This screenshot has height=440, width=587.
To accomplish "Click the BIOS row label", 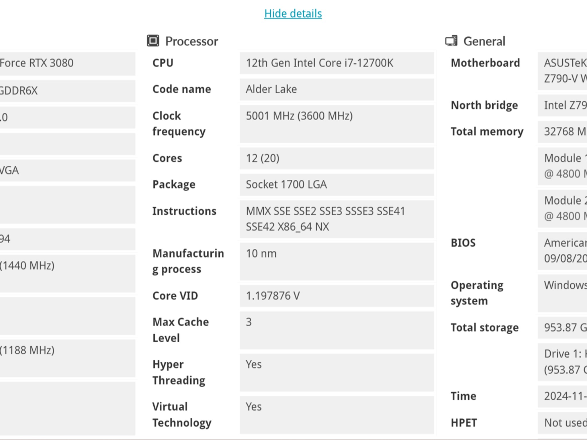I will [463, 243].
